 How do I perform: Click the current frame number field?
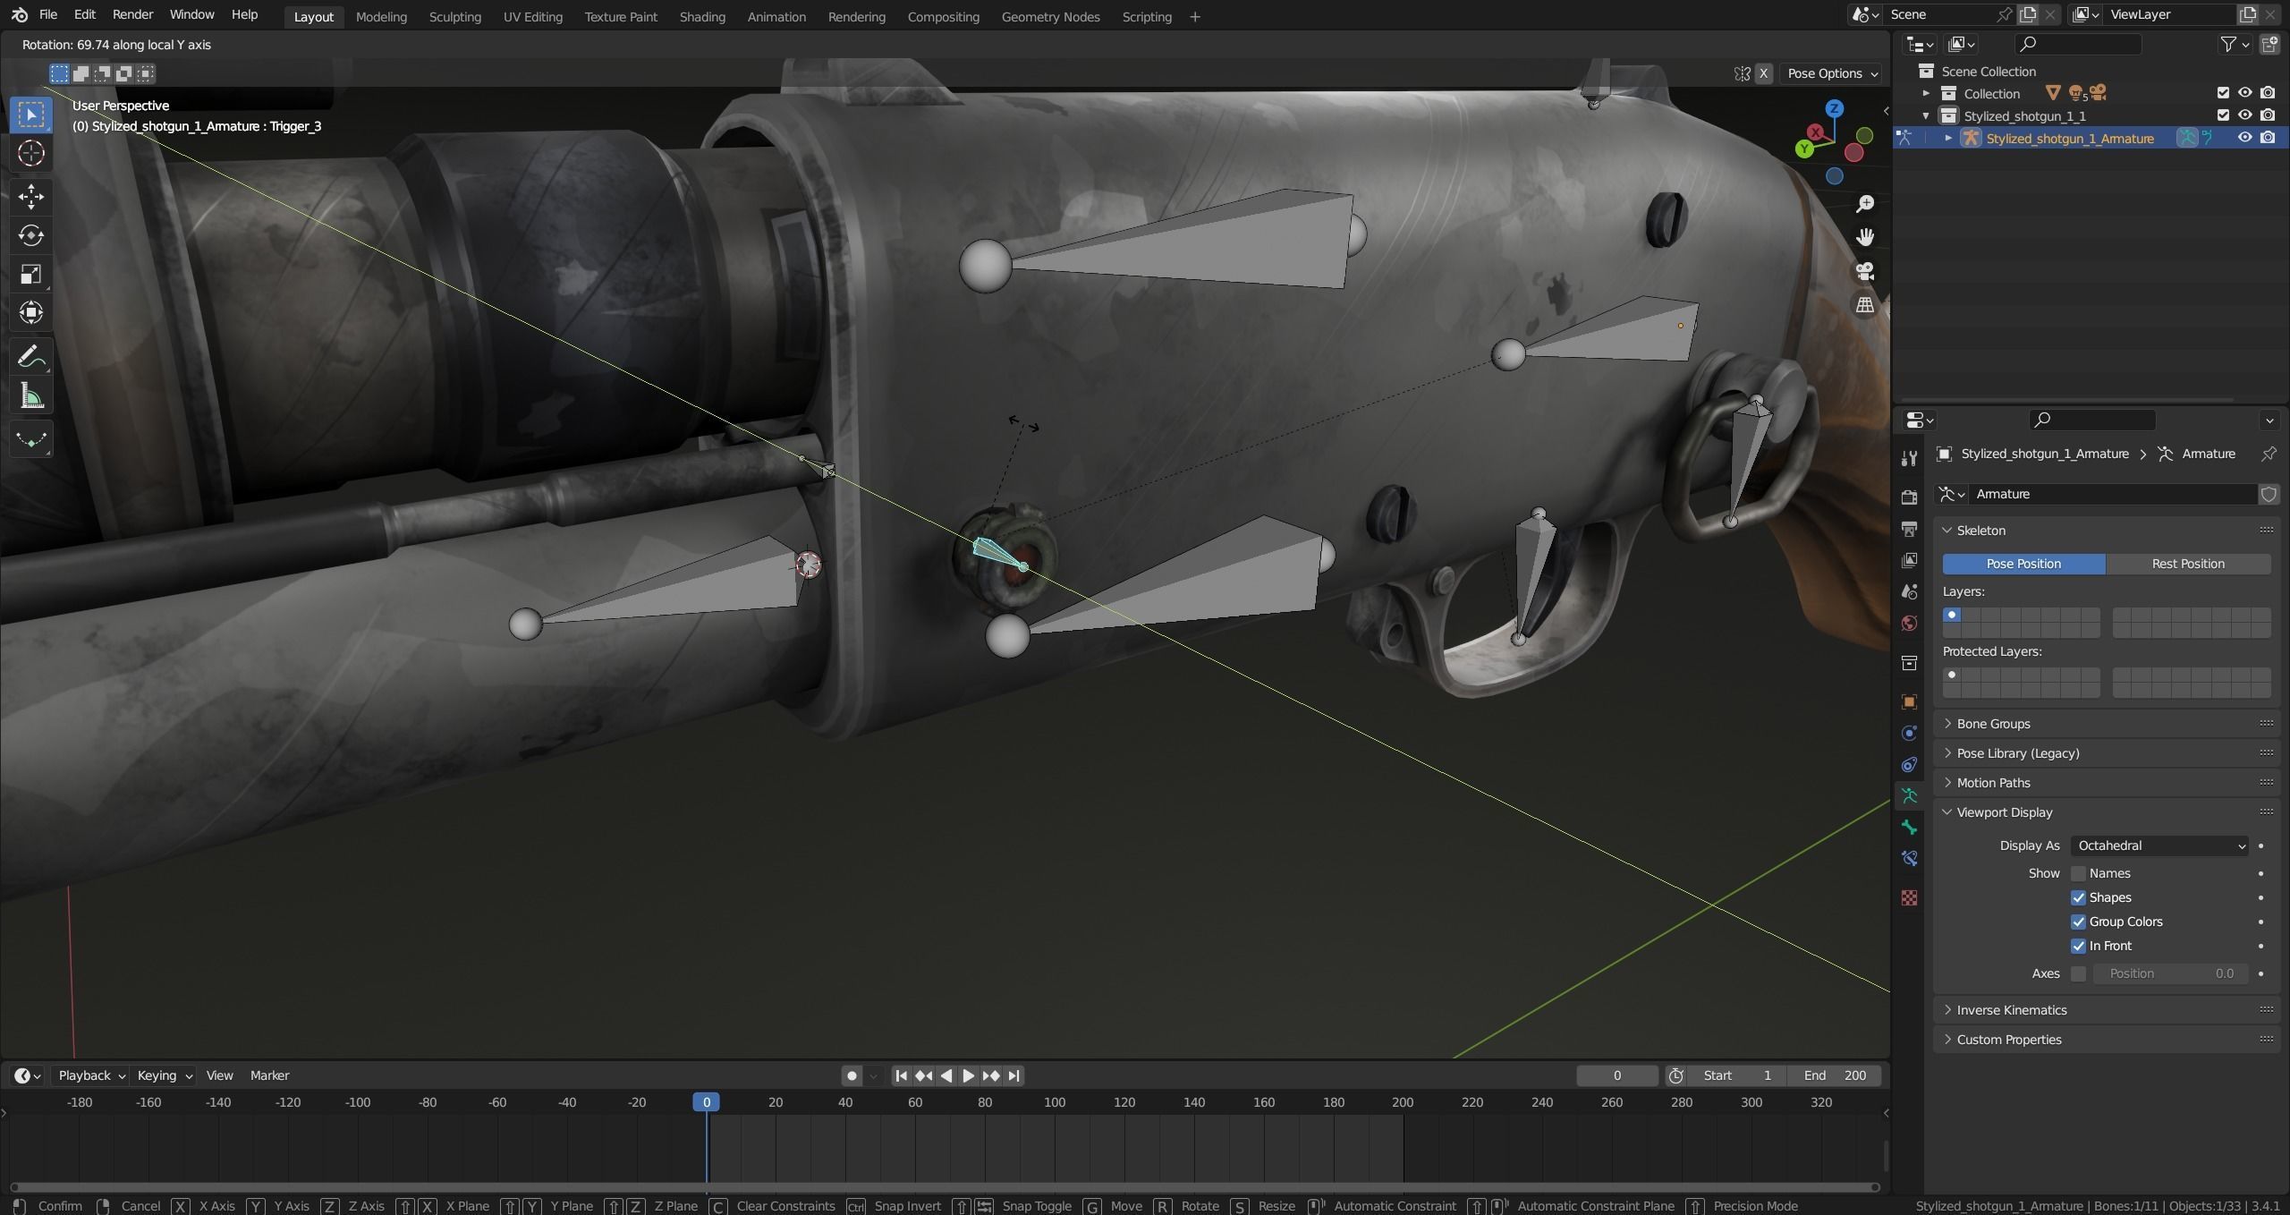(1616, 1075)
